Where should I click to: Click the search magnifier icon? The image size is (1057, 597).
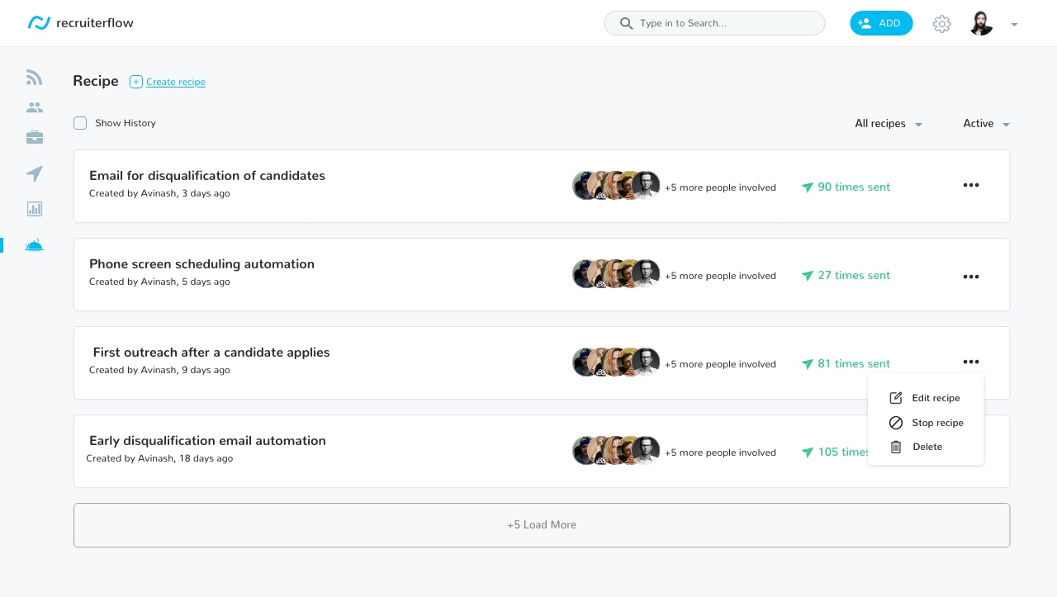pyautogui.click(x=626, y=23)
